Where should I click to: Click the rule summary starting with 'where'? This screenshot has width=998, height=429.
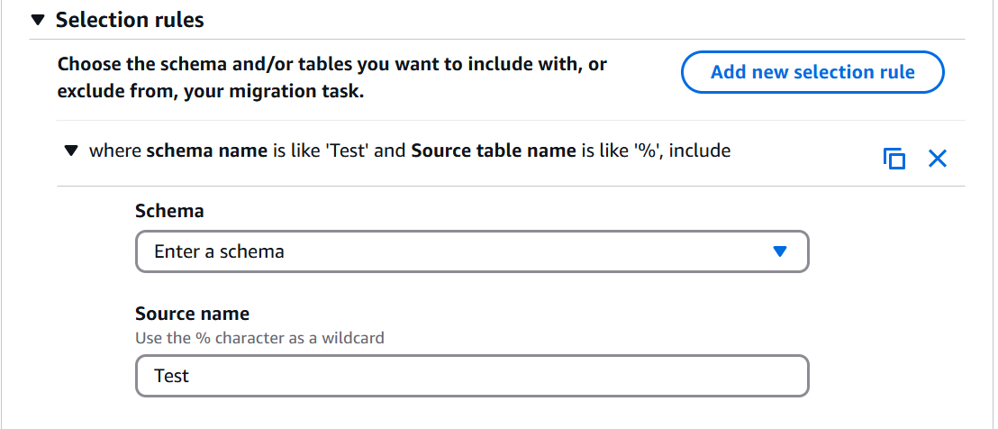[409, 151]
